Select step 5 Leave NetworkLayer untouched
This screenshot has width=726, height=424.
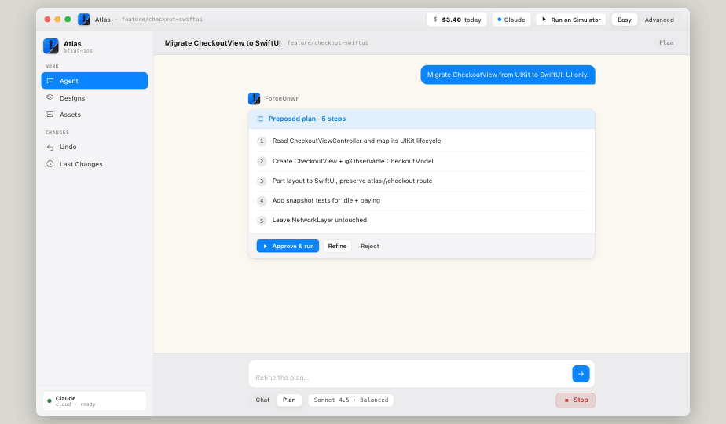[421, 220]
